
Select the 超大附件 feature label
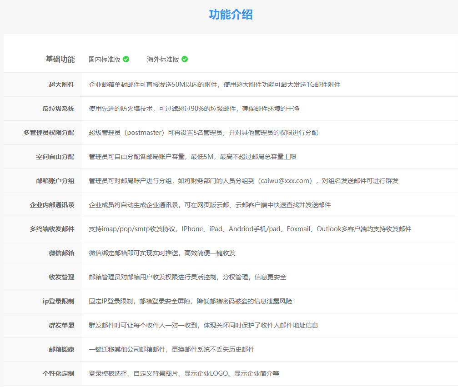click(60, 84)
